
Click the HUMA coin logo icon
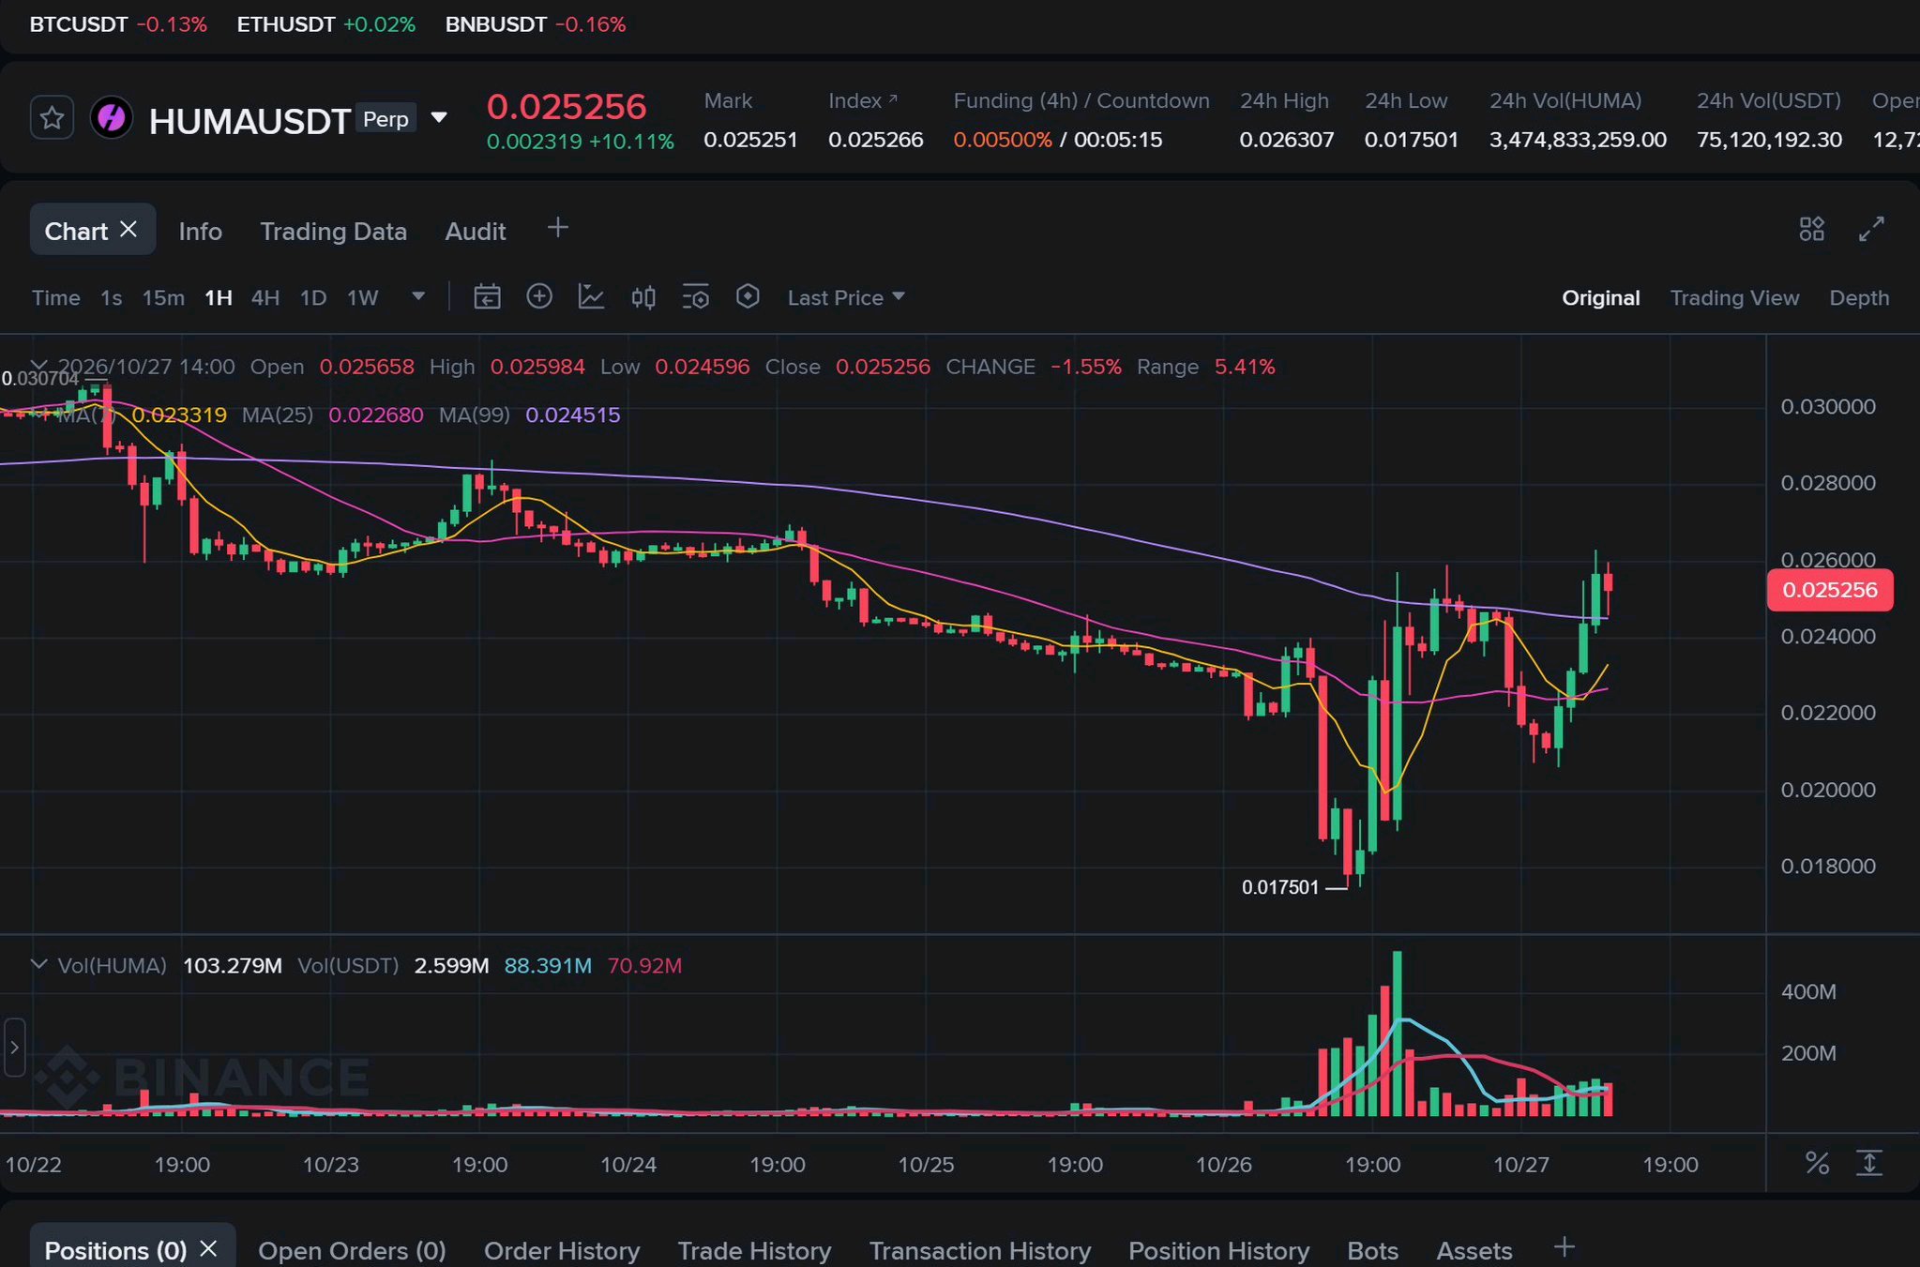point(111,118)
